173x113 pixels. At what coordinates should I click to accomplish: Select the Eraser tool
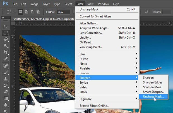click(x=6, y=92)
